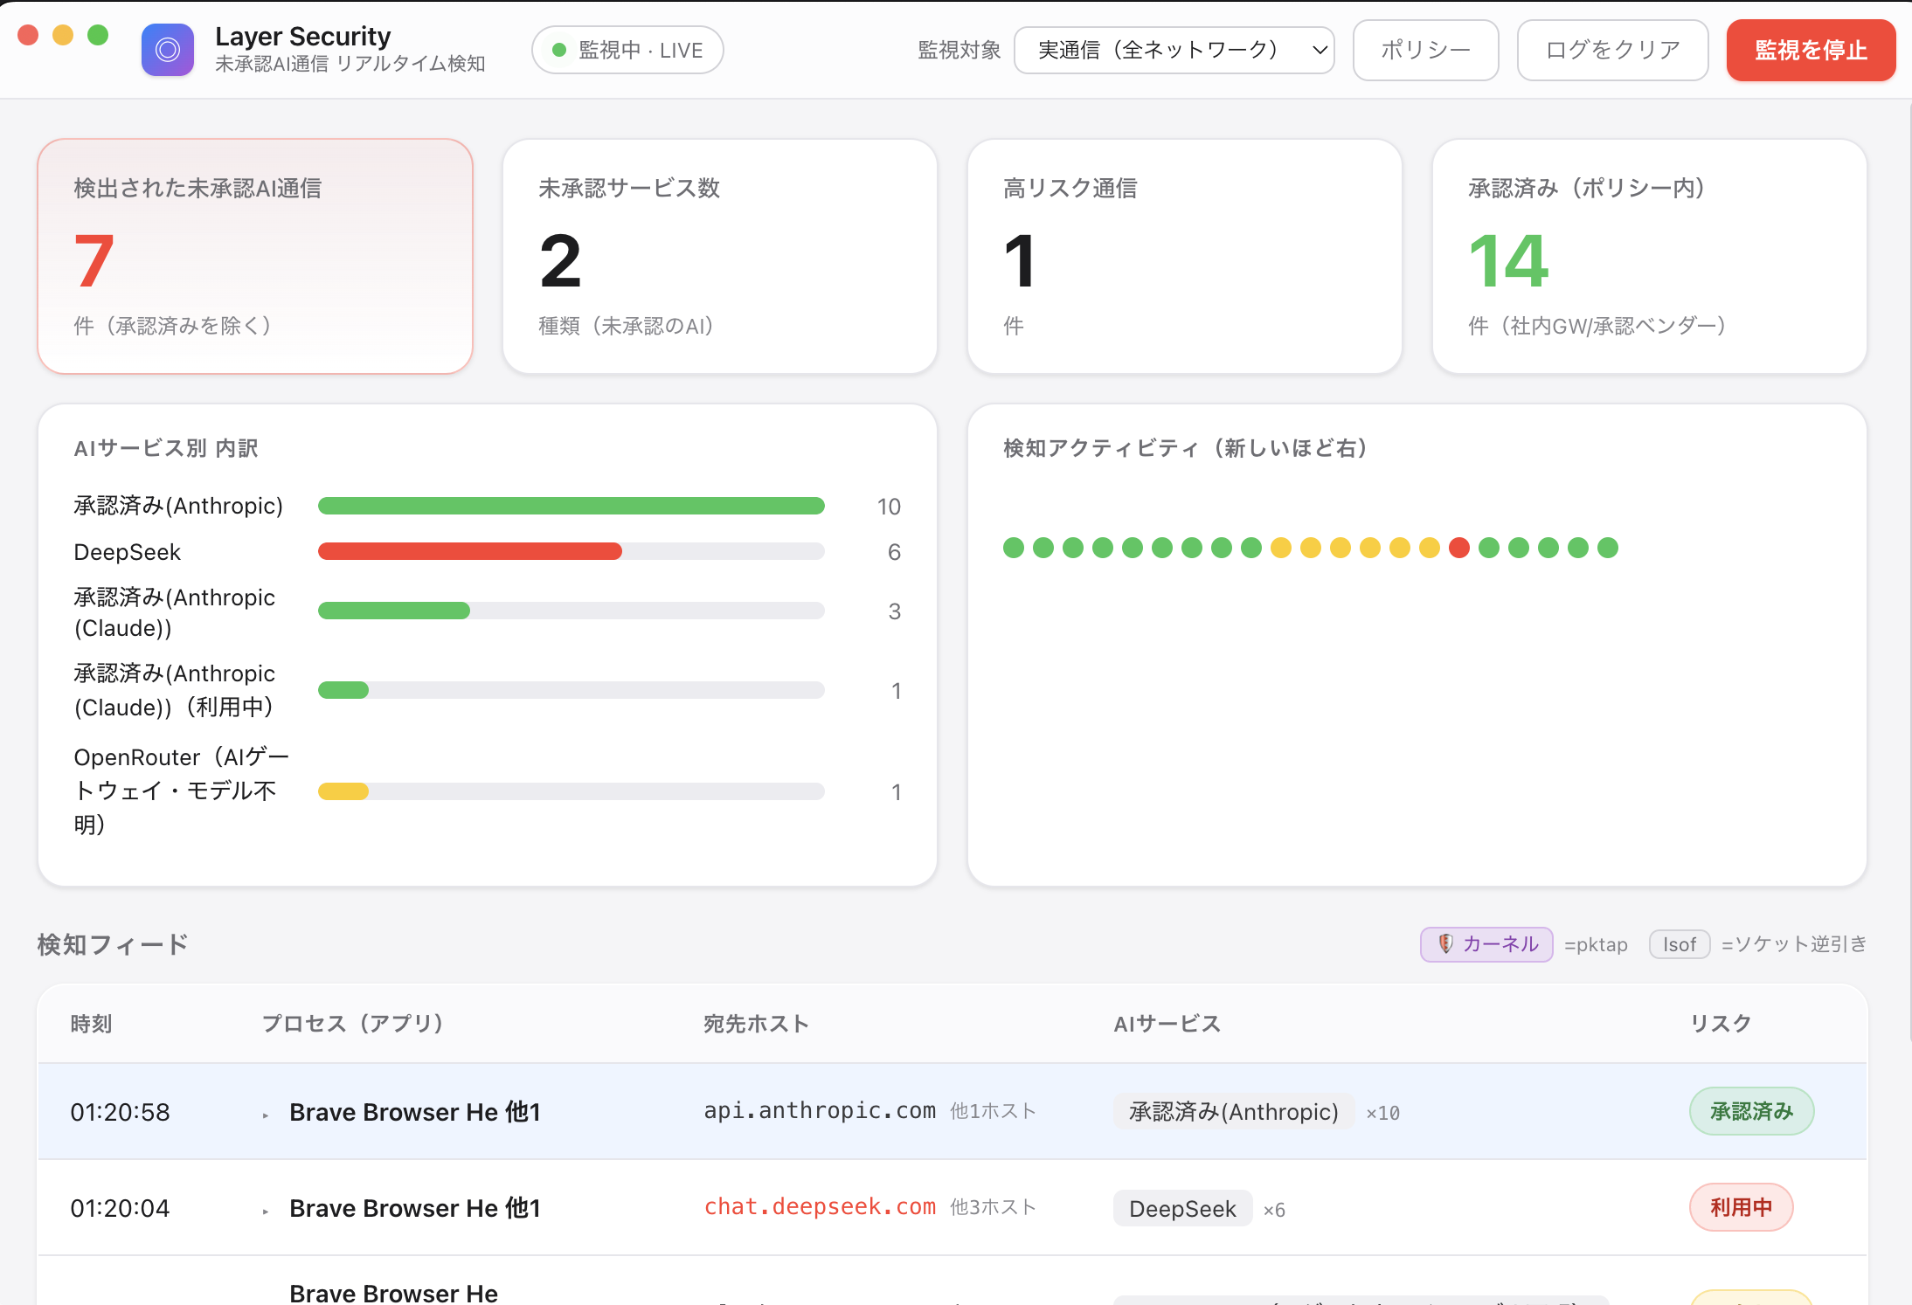
Task: Click the api.anthropic.com host
Action: [820, 1110]
